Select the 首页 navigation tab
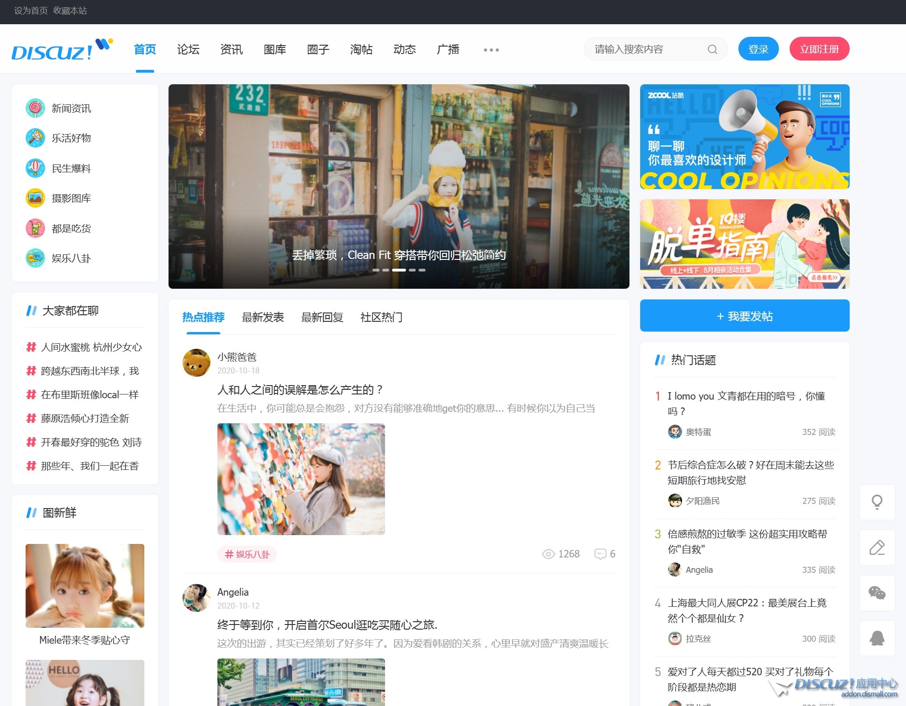Image resolution: width=906 pixels, height=706 pixels. coord(145,49)
